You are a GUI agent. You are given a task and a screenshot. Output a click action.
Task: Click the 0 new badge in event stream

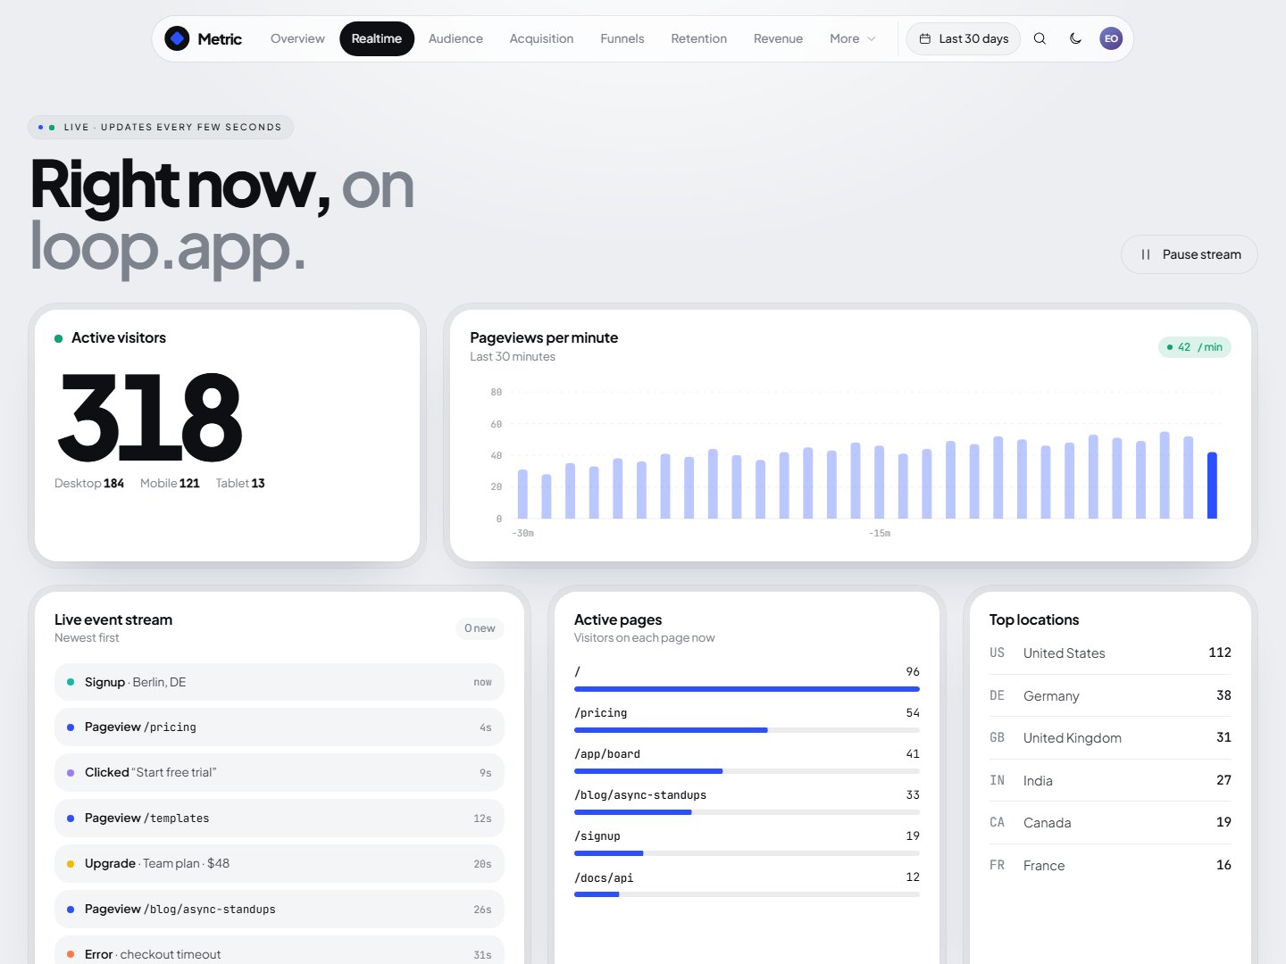[480, 628]
